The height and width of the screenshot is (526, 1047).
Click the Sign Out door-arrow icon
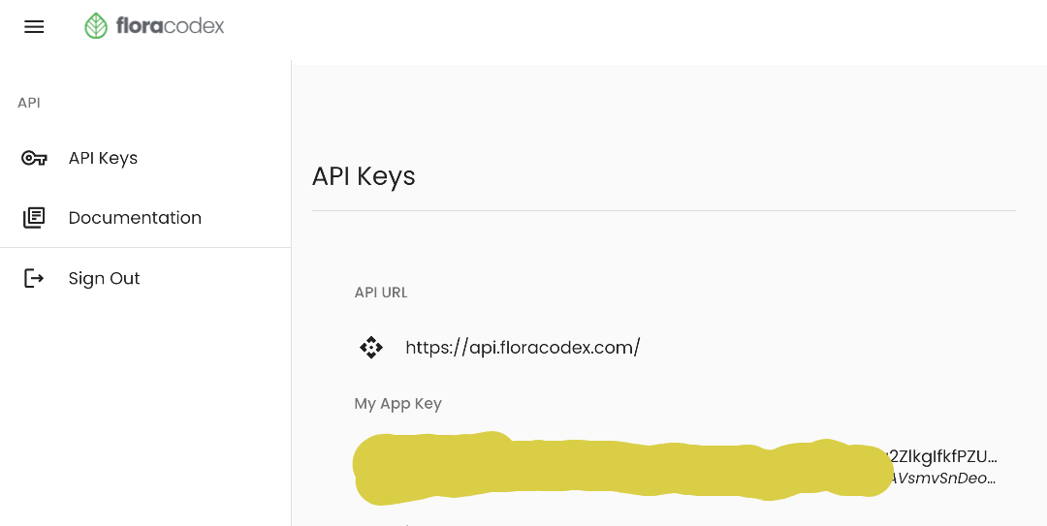[34, 279]
